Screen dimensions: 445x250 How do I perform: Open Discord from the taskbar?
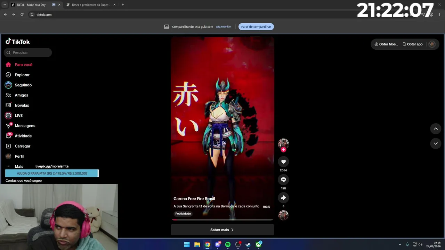[x=218, y=244]
